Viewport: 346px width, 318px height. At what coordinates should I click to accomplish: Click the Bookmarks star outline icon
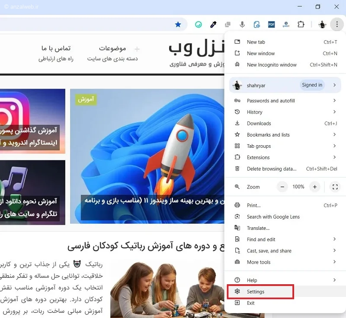point(237,134)
